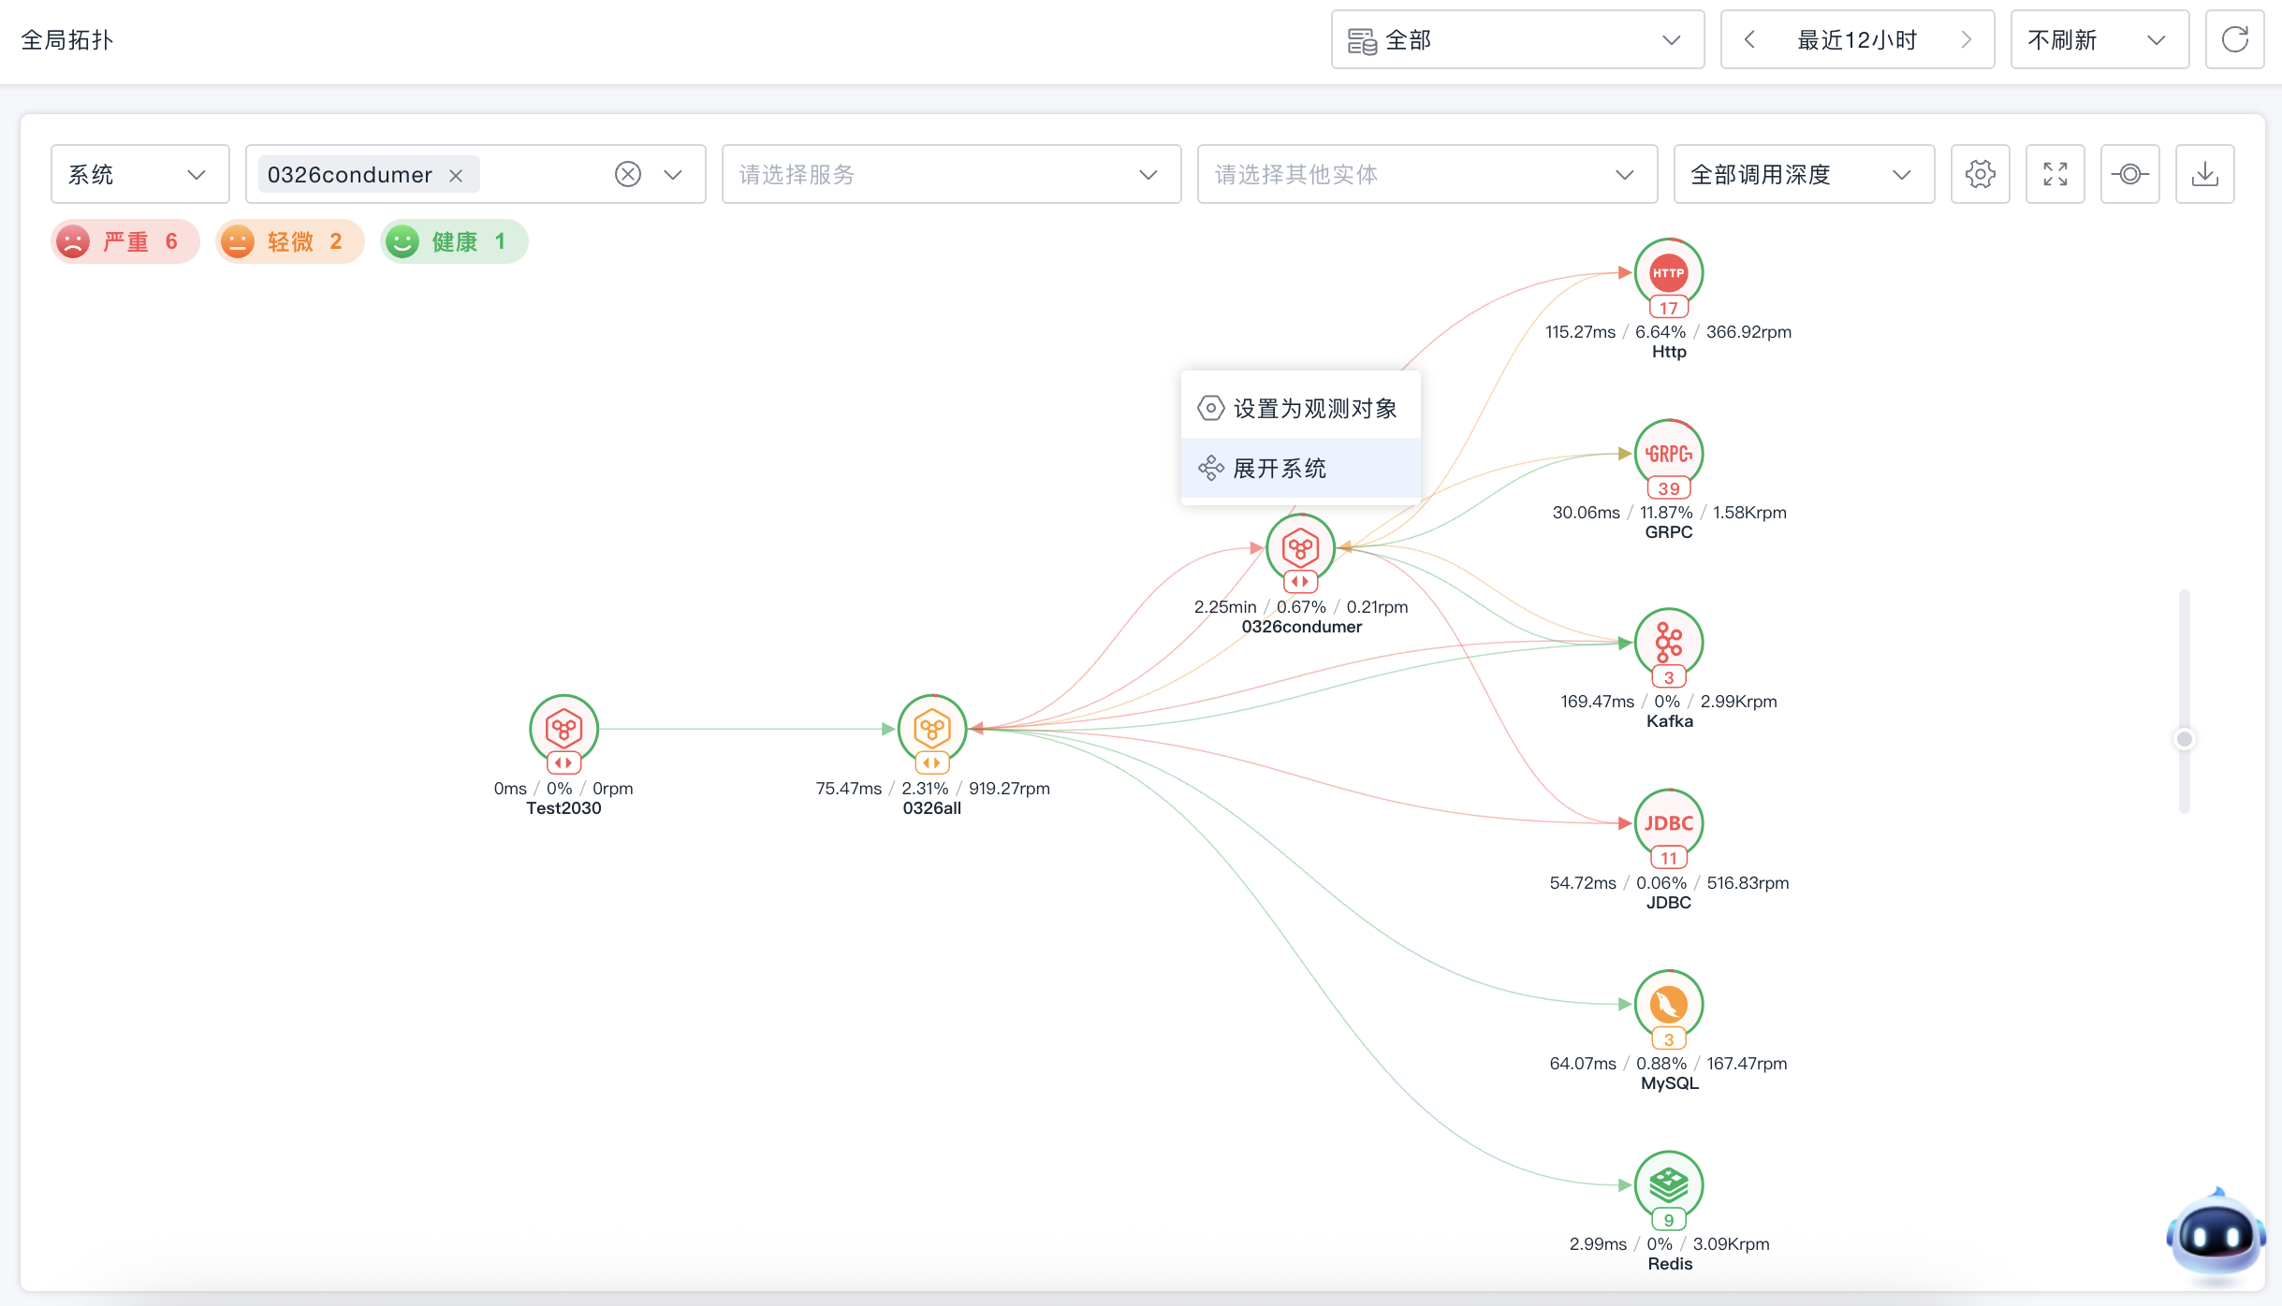Toggle the 轻微 2 status filter
The height and width of the screenshot is (1306, 2282).
[289, 241]
